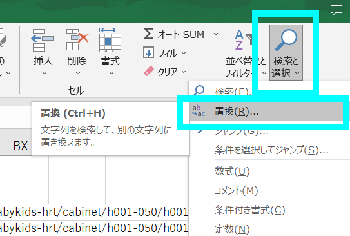Open the フィル dropdown chevron
The width and height of the screenshot is (350, 236).
[184, 53]
